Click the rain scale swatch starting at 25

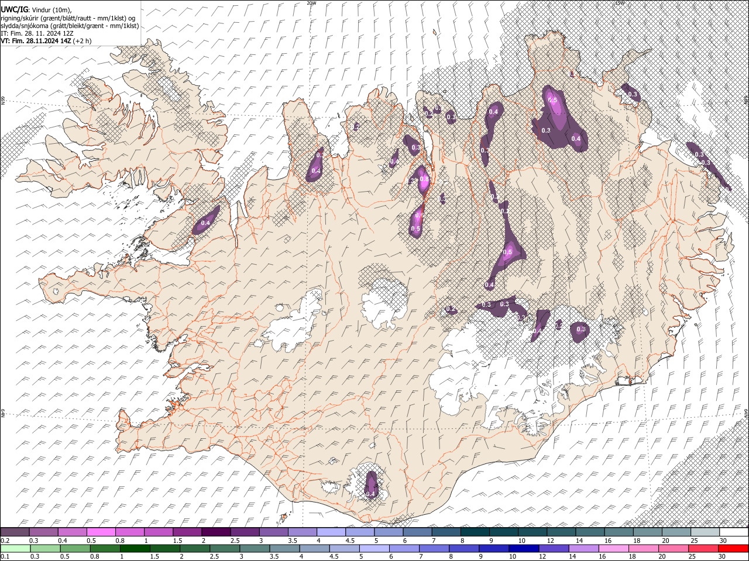pyautogui.click(x=703, y=549)
